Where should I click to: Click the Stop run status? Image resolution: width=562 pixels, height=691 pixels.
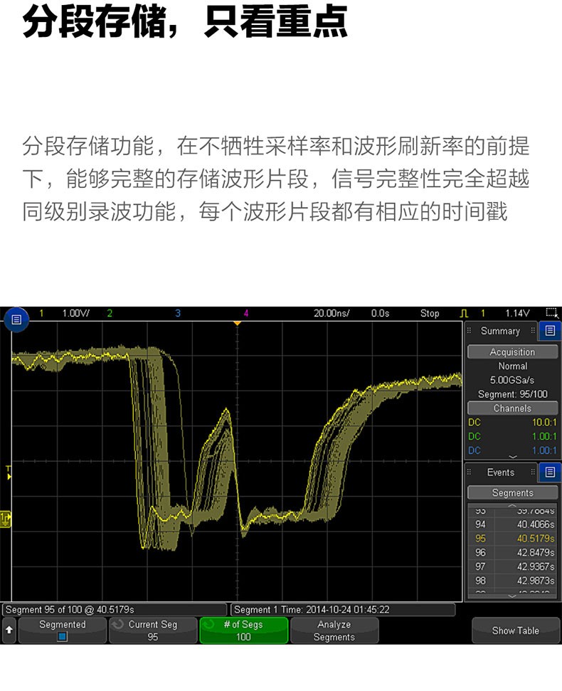click(x=430, y=313)
